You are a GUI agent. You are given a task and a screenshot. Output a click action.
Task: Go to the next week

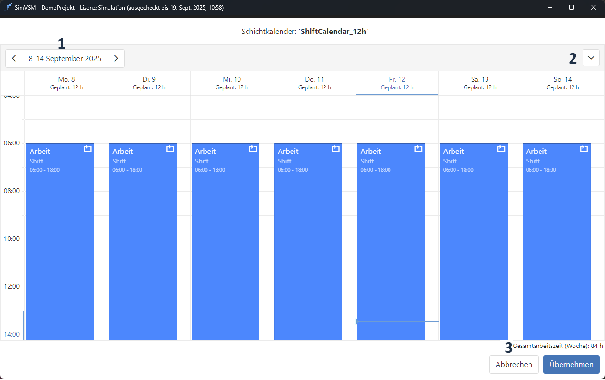(x=116, y=59)
